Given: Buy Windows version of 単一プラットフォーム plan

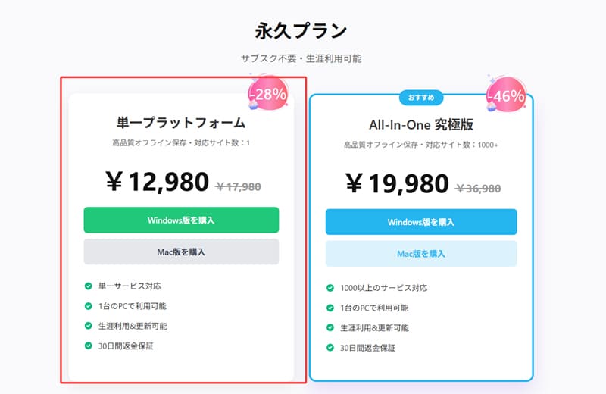Looking at the screenshot, I should click(x=181, y=220).
